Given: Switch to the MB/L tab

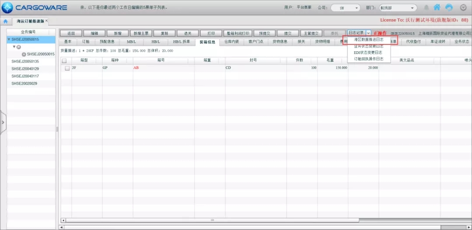Looking at the screenshot, I should (x=132, y=42).
